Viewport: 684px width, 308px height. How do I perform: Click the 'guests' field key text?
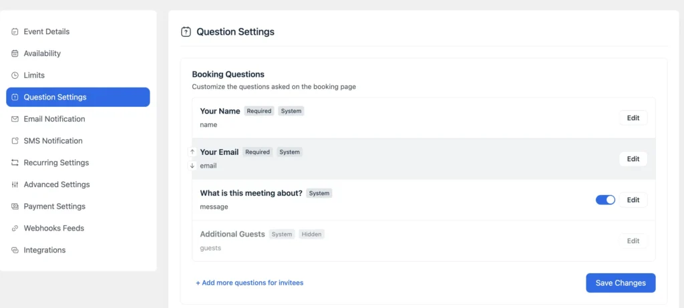[210, 248]
